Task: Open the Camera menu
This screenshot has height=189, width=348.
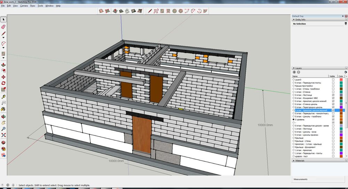Action: coord(24,6)
